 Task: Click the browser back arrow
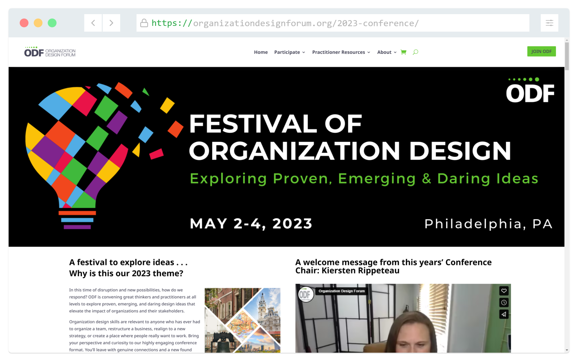point(93,23)
